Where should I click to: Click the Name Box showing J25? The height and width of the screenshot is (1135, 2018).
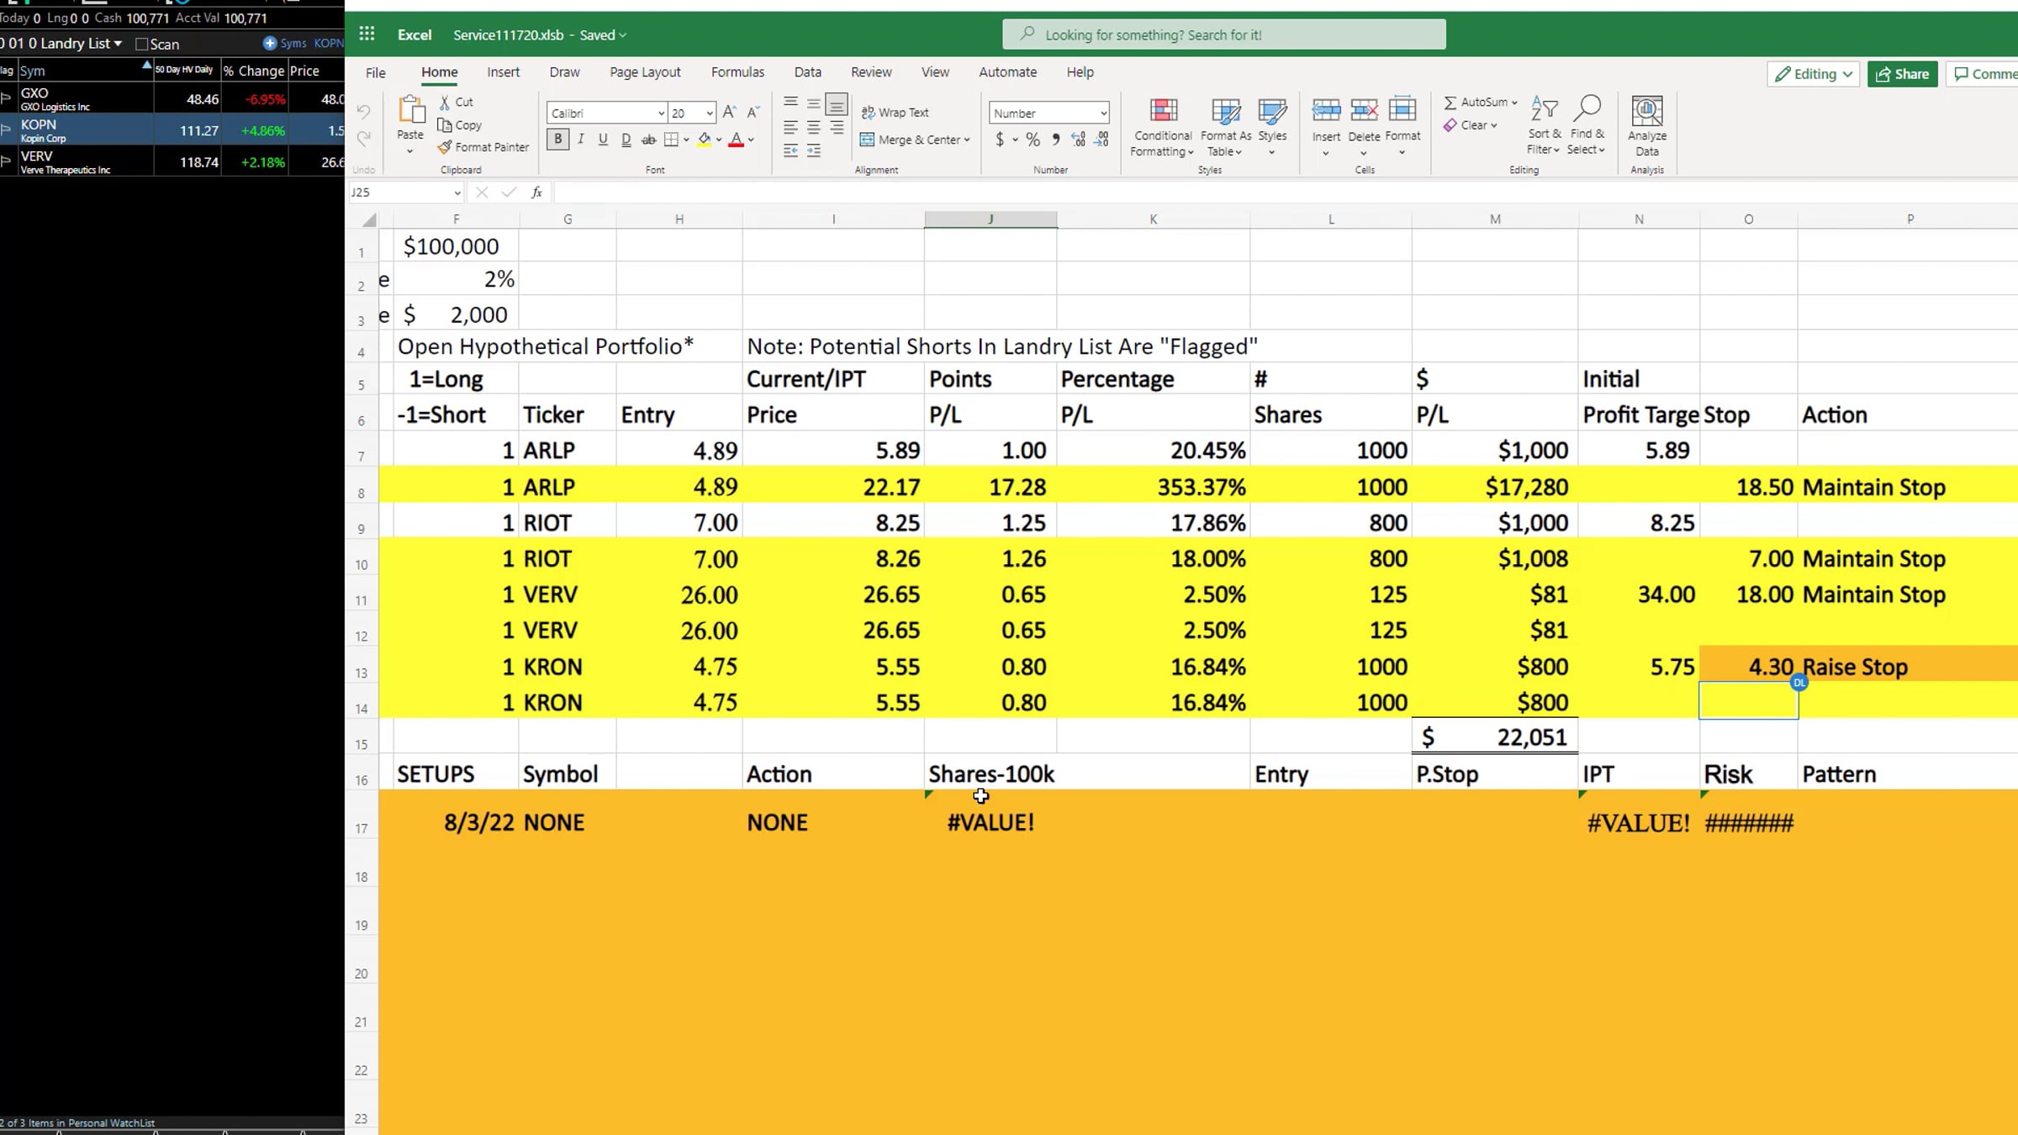(405, 193)
